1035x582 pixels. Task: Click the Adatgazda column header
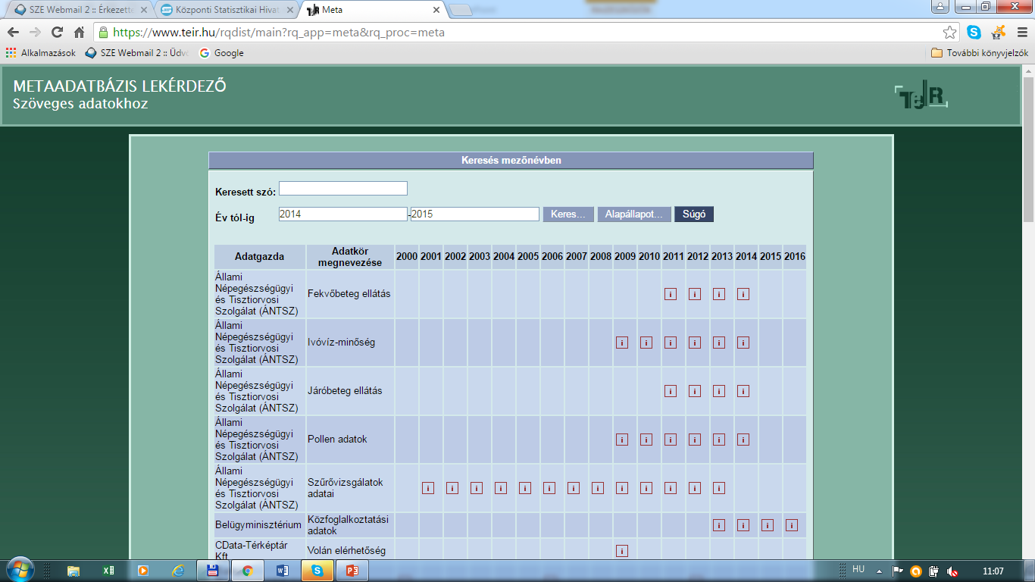(x=260, y=257)
